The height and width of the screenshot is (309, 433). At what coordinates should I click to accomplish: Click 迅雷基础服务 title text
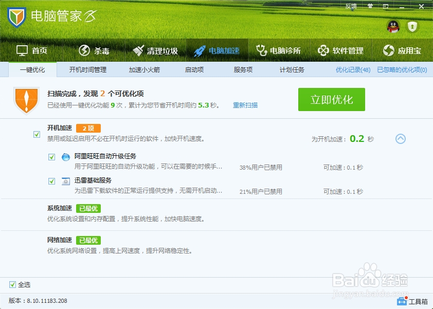click(93, 180)
